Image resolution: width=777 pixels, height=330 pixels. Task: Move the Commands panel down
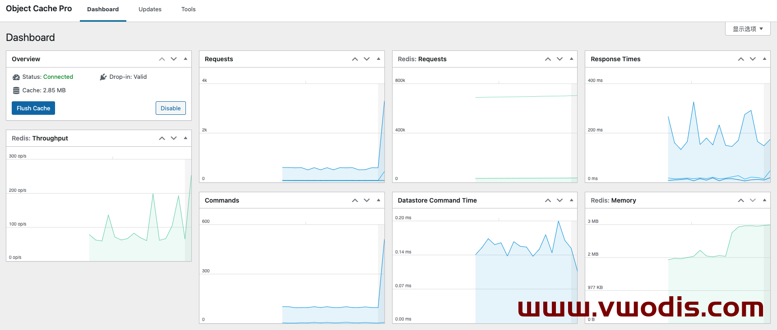tap(367, 200)
